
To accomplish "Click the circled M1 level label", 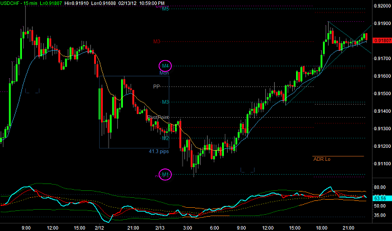I will (x=166, y=174).
